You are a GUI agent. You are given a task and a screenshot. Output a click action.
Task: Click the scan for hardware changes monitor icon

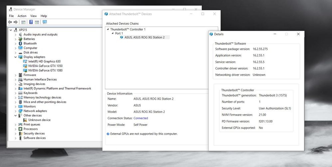pyautogui.click(x=45, y=22)
